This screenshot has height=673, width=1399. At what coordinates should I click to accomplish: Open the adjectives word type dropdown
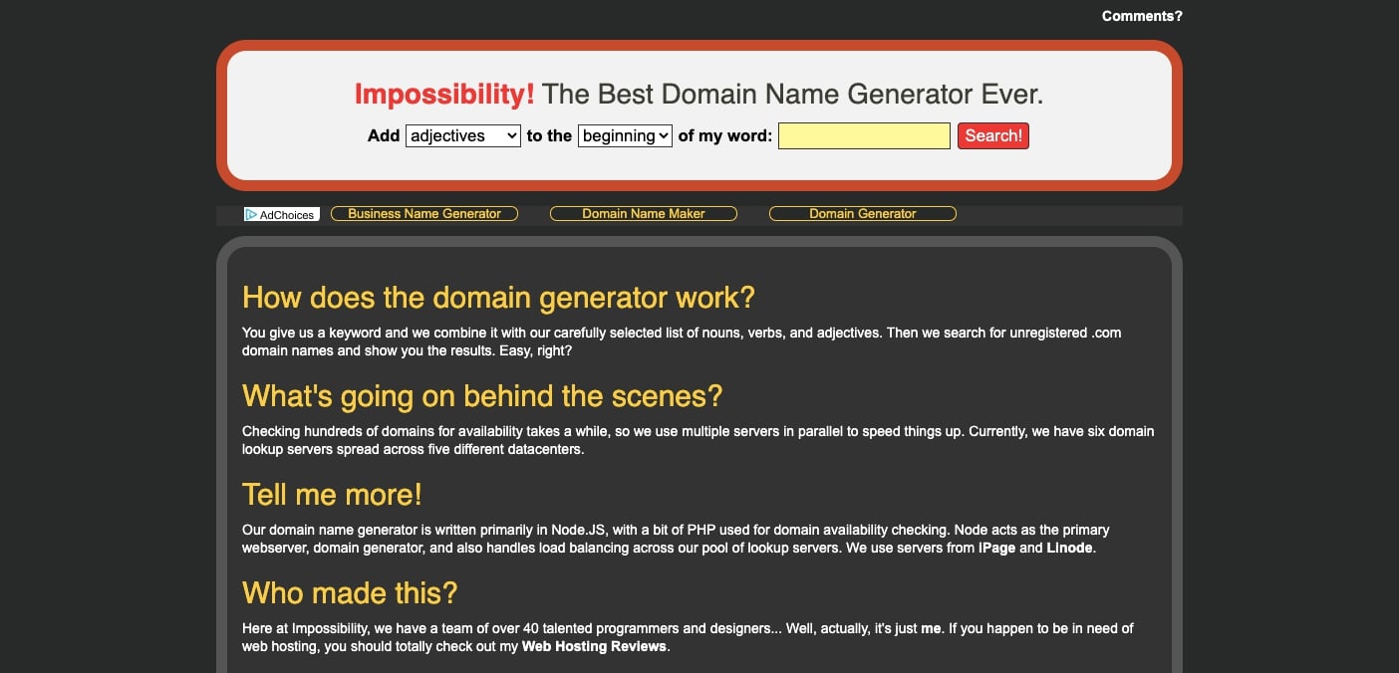click(x=463, y=135)
